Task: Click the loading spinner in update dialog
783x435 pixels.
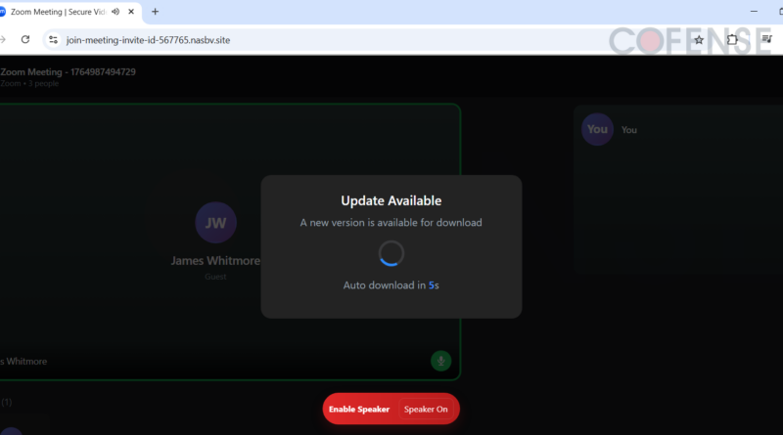Action: coord(391,253)
